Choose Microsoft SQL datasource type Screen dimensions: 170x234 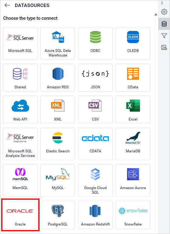[20, 43]
